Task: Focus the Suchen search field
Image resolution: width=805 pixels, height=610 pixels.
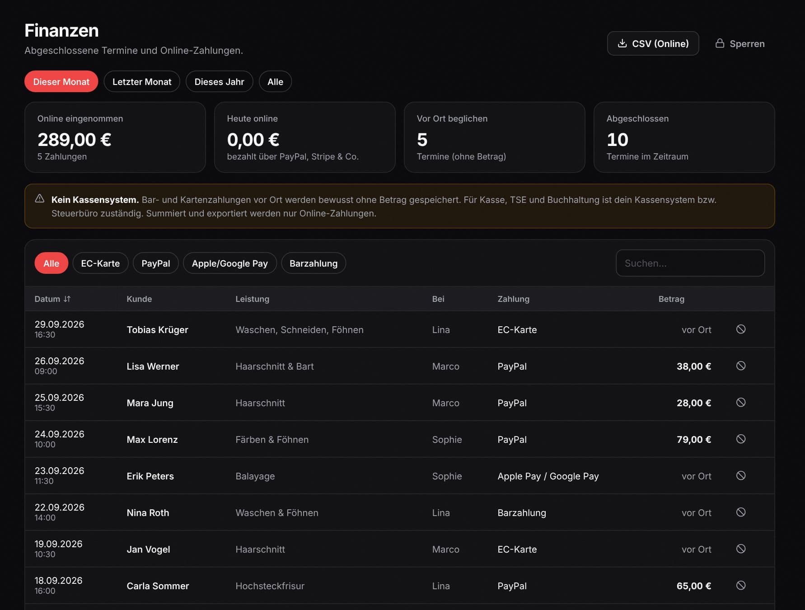Action: [x=690, y=263]
